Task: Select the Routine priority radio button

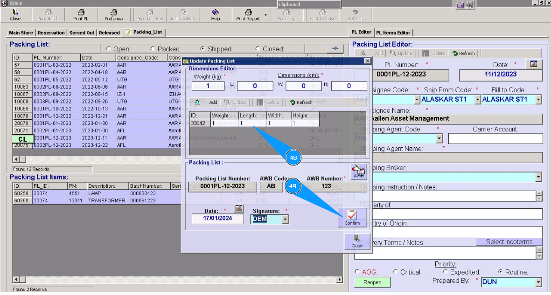Action: [x=501, y=272]
